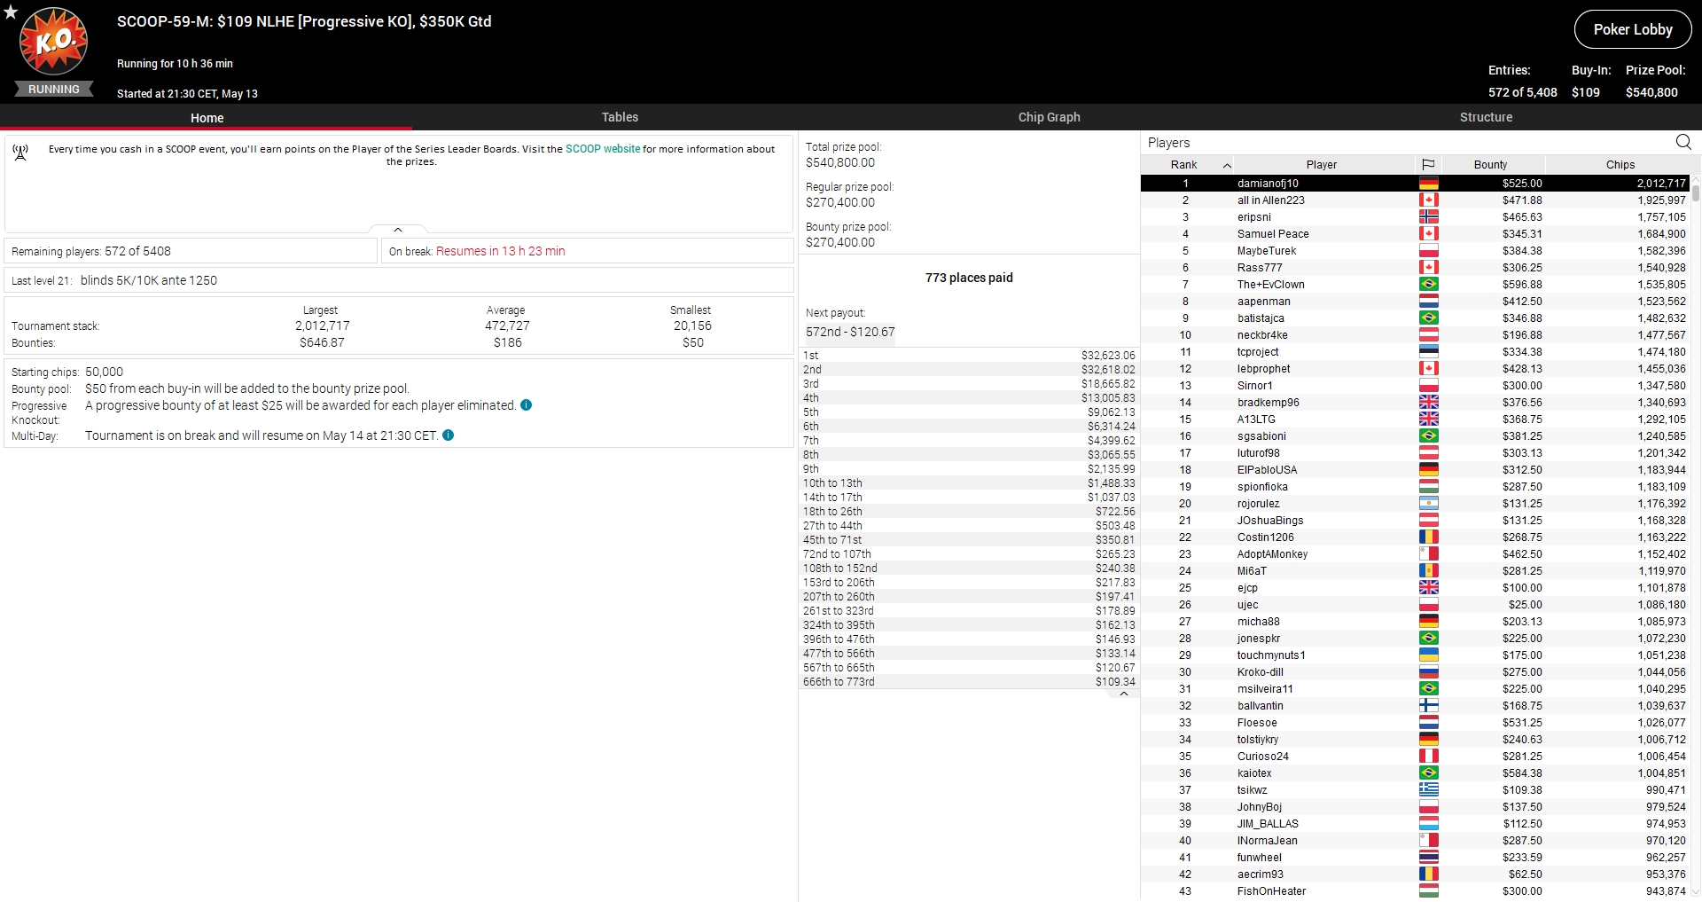The width and height of the screenshot is (1702, 902).
Task: Click the favorite star icon
Action: 11,12
